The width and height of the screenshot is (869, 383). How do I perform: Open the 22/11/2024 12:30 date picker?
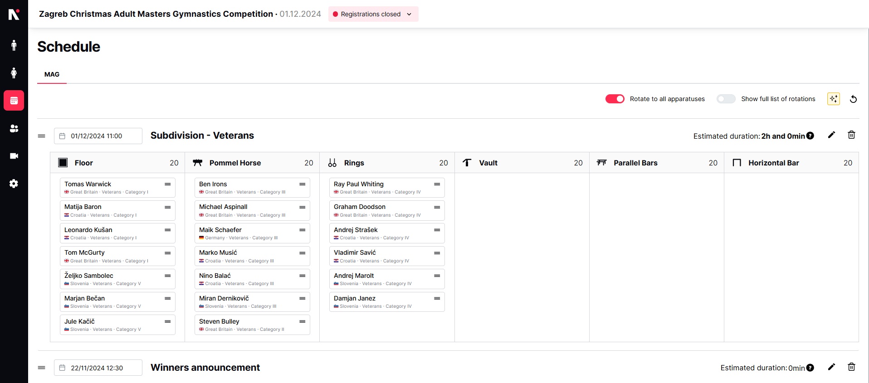coord(98,368)
